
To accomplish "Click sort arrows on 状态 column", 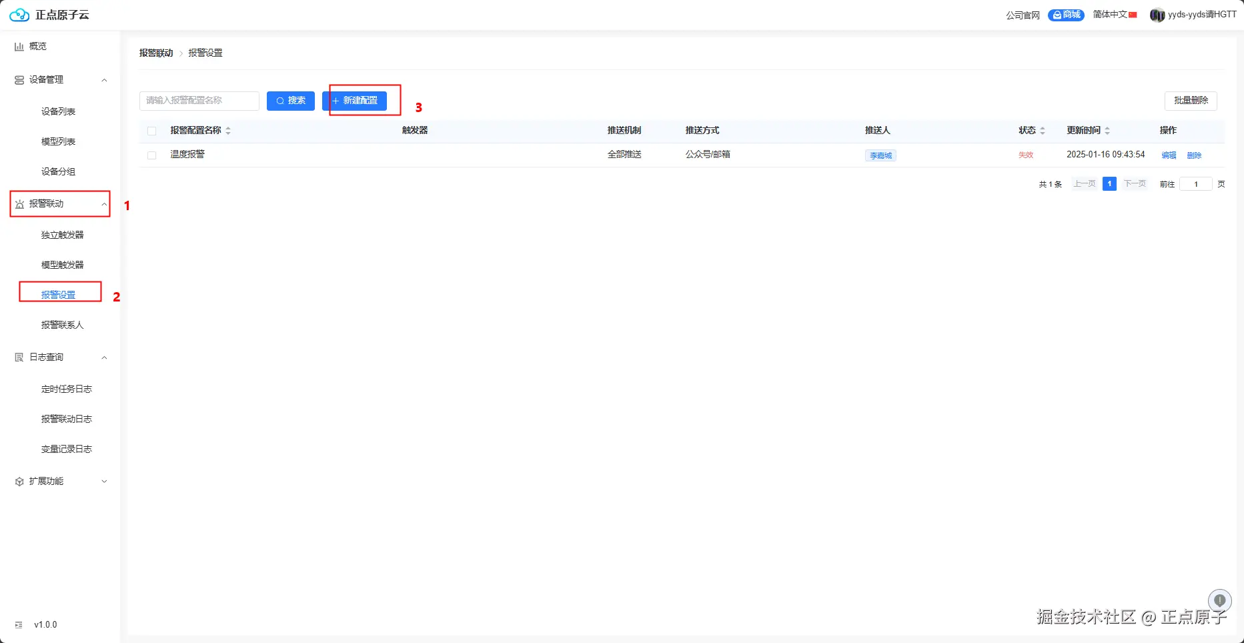I will [x=1043, y=131].
